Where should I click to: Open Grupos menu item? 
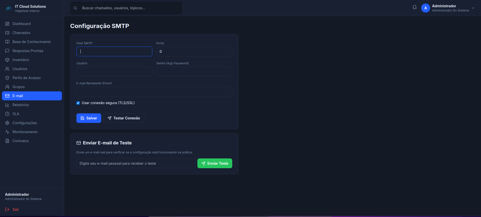click(32, 87)
